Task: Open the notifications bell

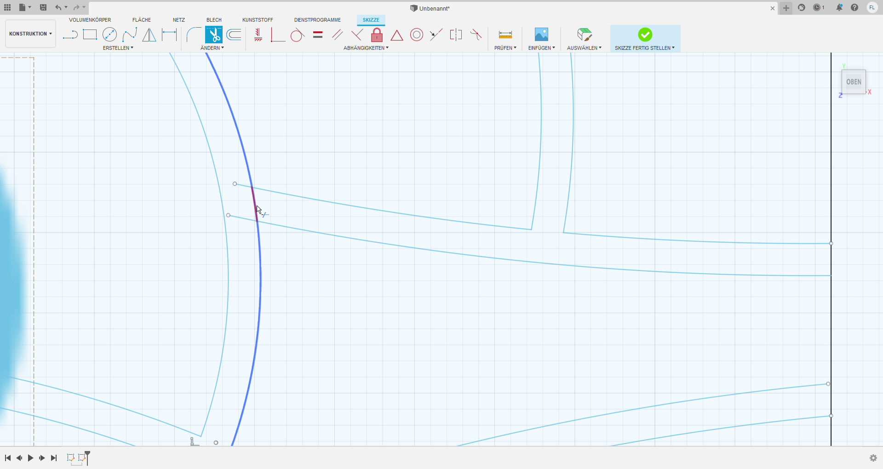Action: pos(839,7)
